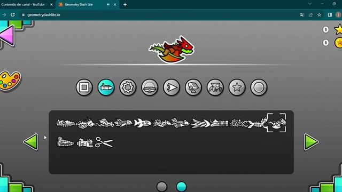The image size is (342, 192).
Task: Choose the blocky camera-like ship beside scissors
Action: click(x=85, y=142)
